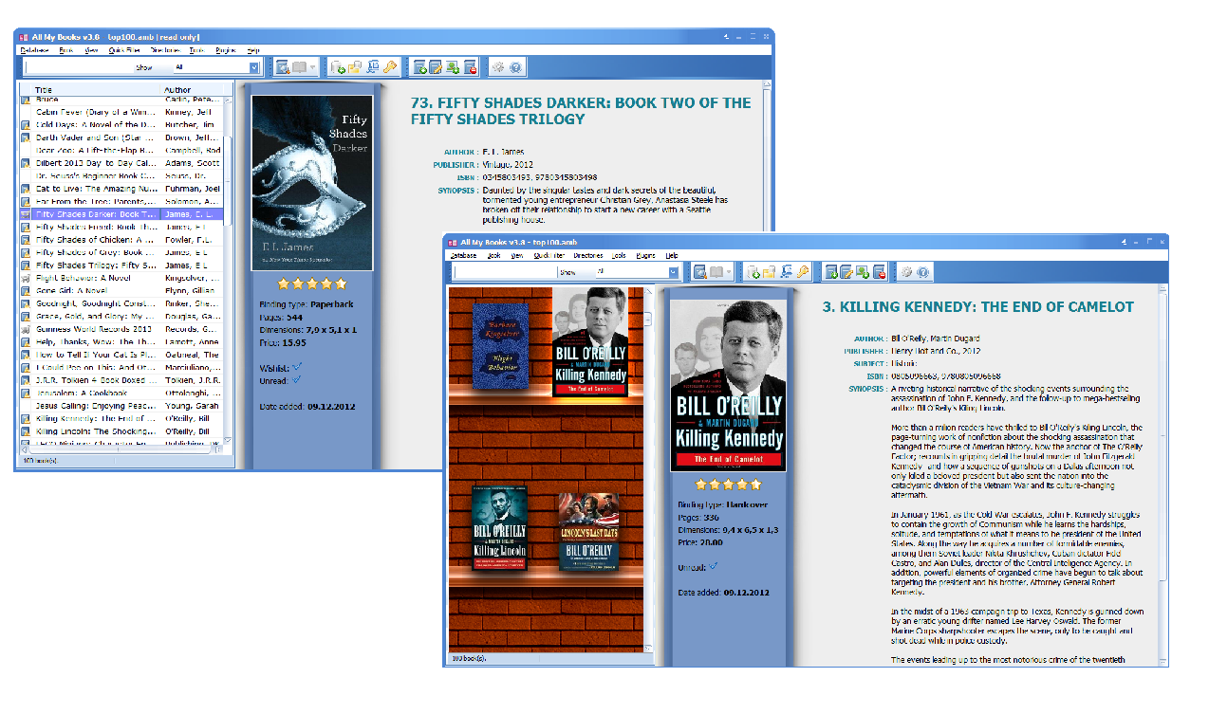Click the add-from-web icon in front window toolbar

coord(865,272)
